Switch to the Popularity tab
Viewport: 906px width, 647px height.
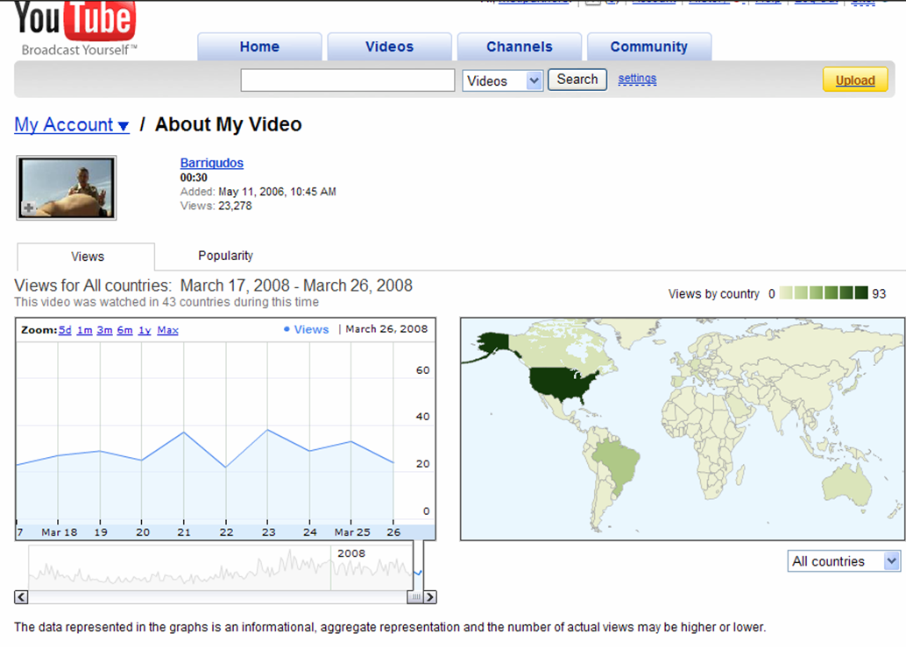[225, 256]
